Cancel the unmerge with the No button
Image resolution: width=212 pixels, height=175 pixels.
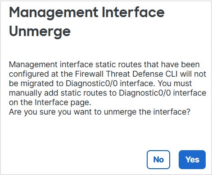point(158,160)
